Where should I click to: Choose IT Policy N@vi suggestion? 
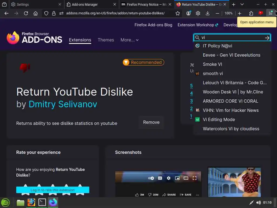232,46
